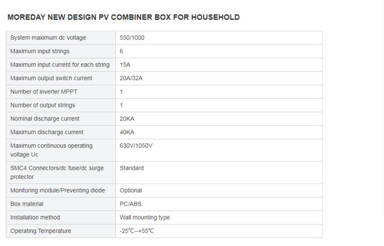This screenshot has width=384, height=246.
Task: Select the 20KA discharge value
Action: coord(127,118)
